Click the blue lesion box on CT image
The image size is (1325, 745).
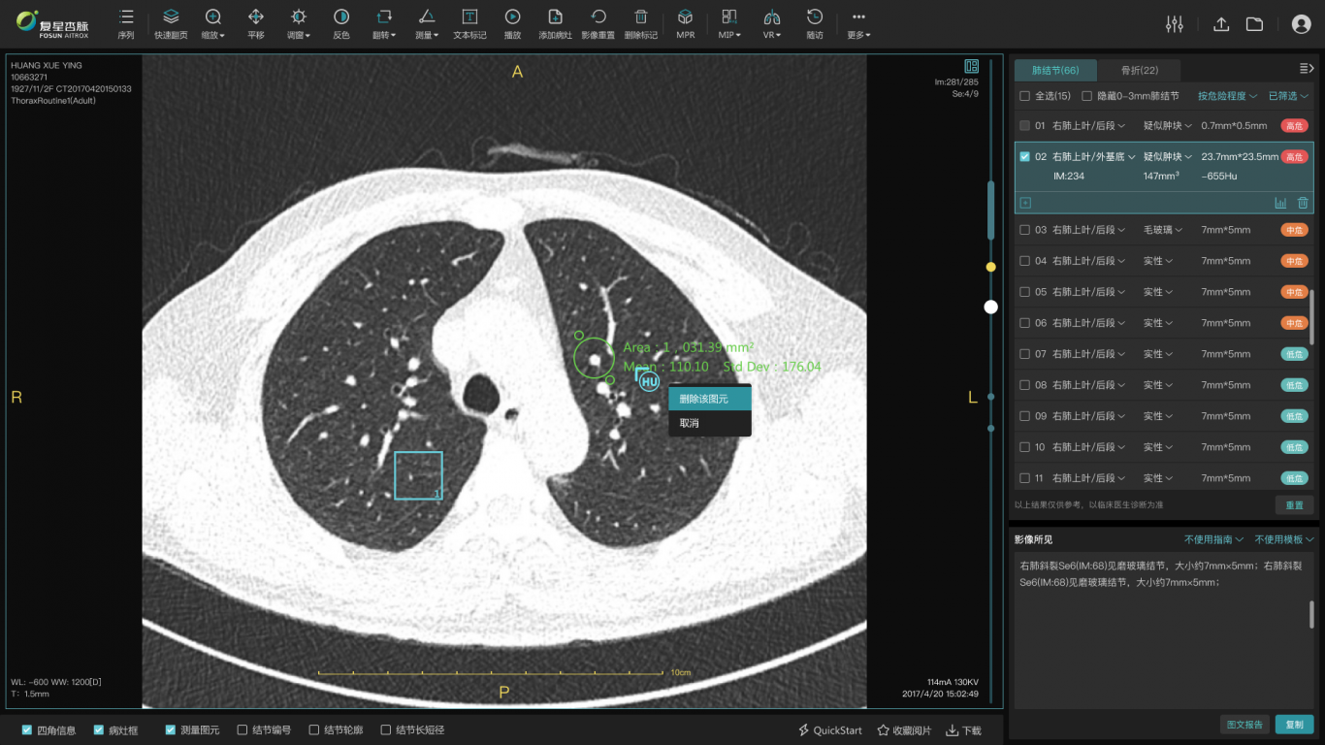[418, 475]
